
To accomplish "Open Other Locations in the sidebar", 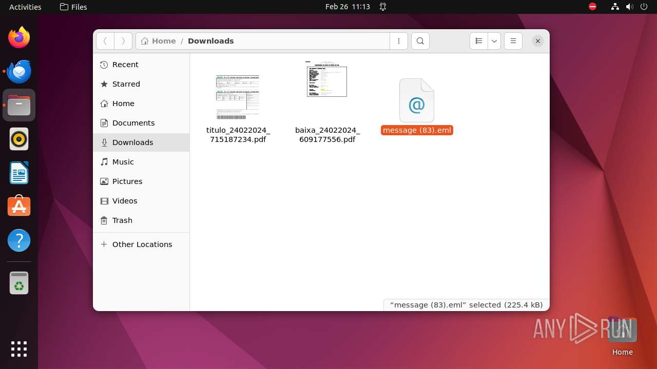I will click(141, 244).
